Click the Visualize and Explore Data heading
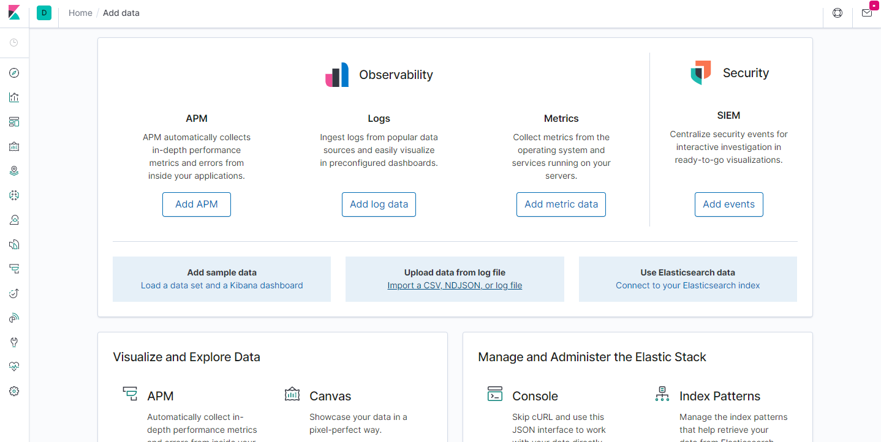Image resolution: width=881 pixels, height=442 pixels. 186,357
